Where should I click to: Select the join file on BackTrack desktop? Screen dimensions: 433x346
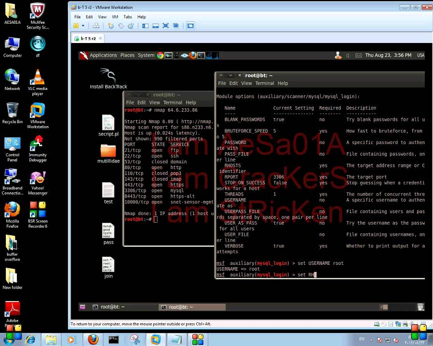pyautogui.click(x=108, y=268)
